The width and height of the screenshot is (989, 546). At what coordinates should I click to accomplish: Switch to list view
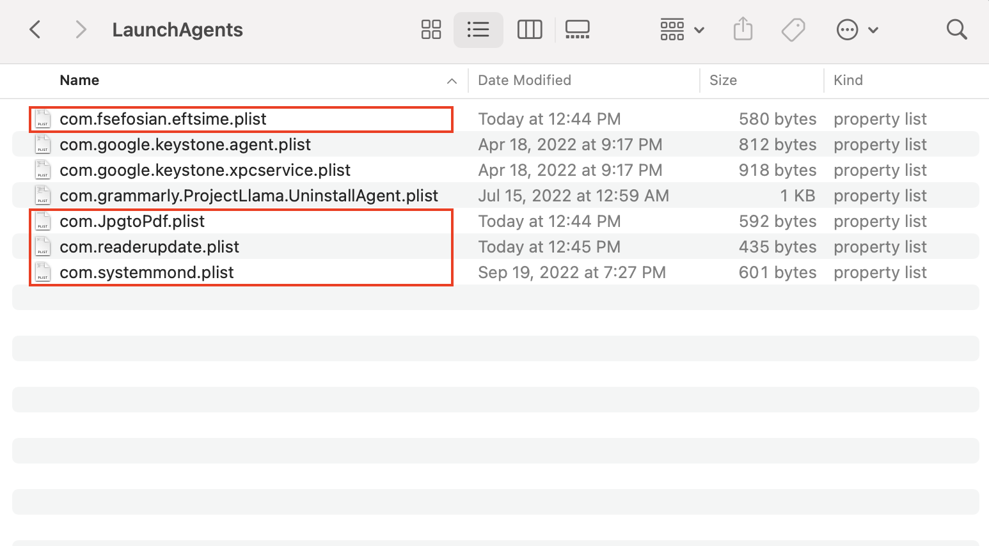pos(478,29)
